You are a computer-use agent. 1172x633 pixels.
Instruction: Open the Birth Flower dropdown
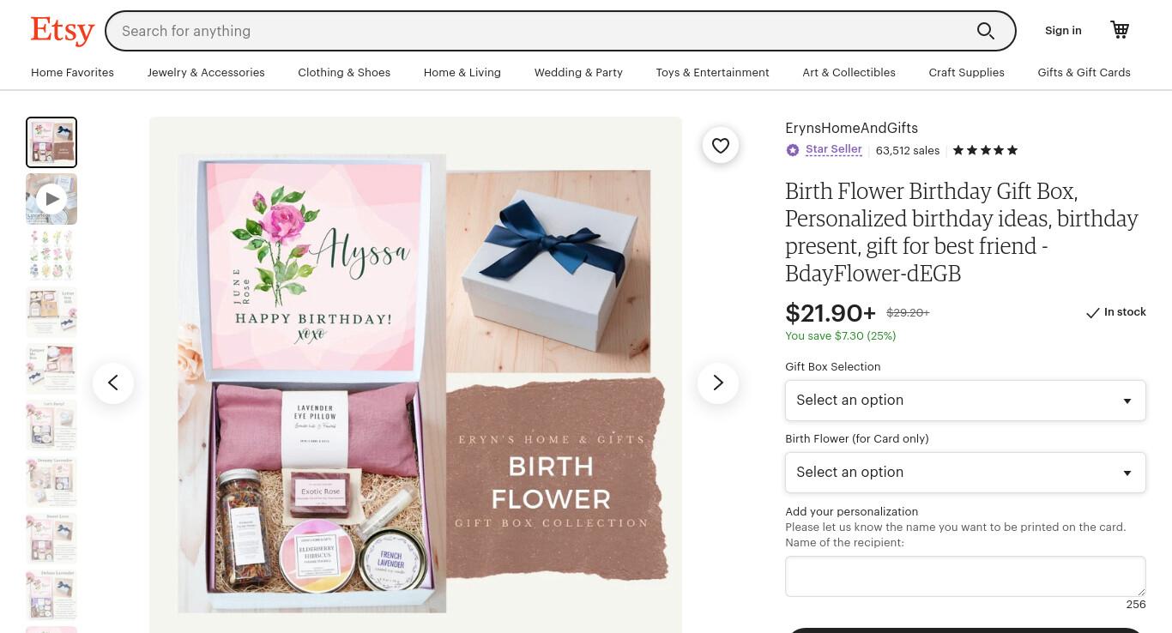point(965,473)
